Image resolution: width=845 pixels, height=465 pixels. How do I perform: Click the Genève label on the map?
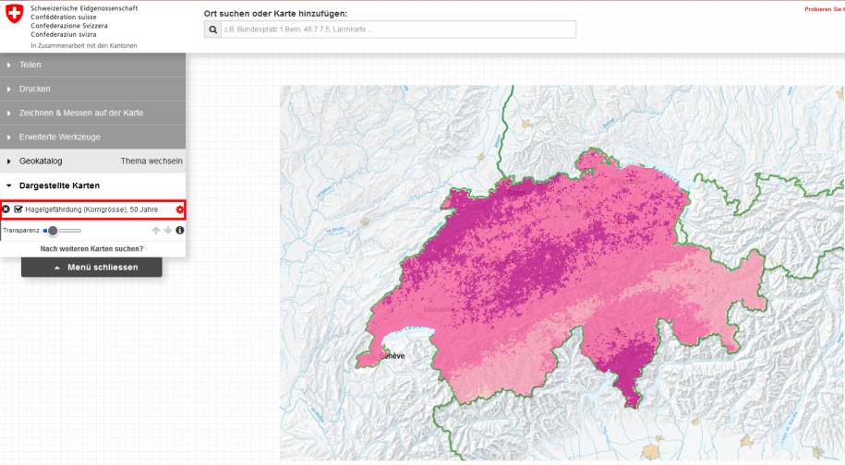pos(393,356)
